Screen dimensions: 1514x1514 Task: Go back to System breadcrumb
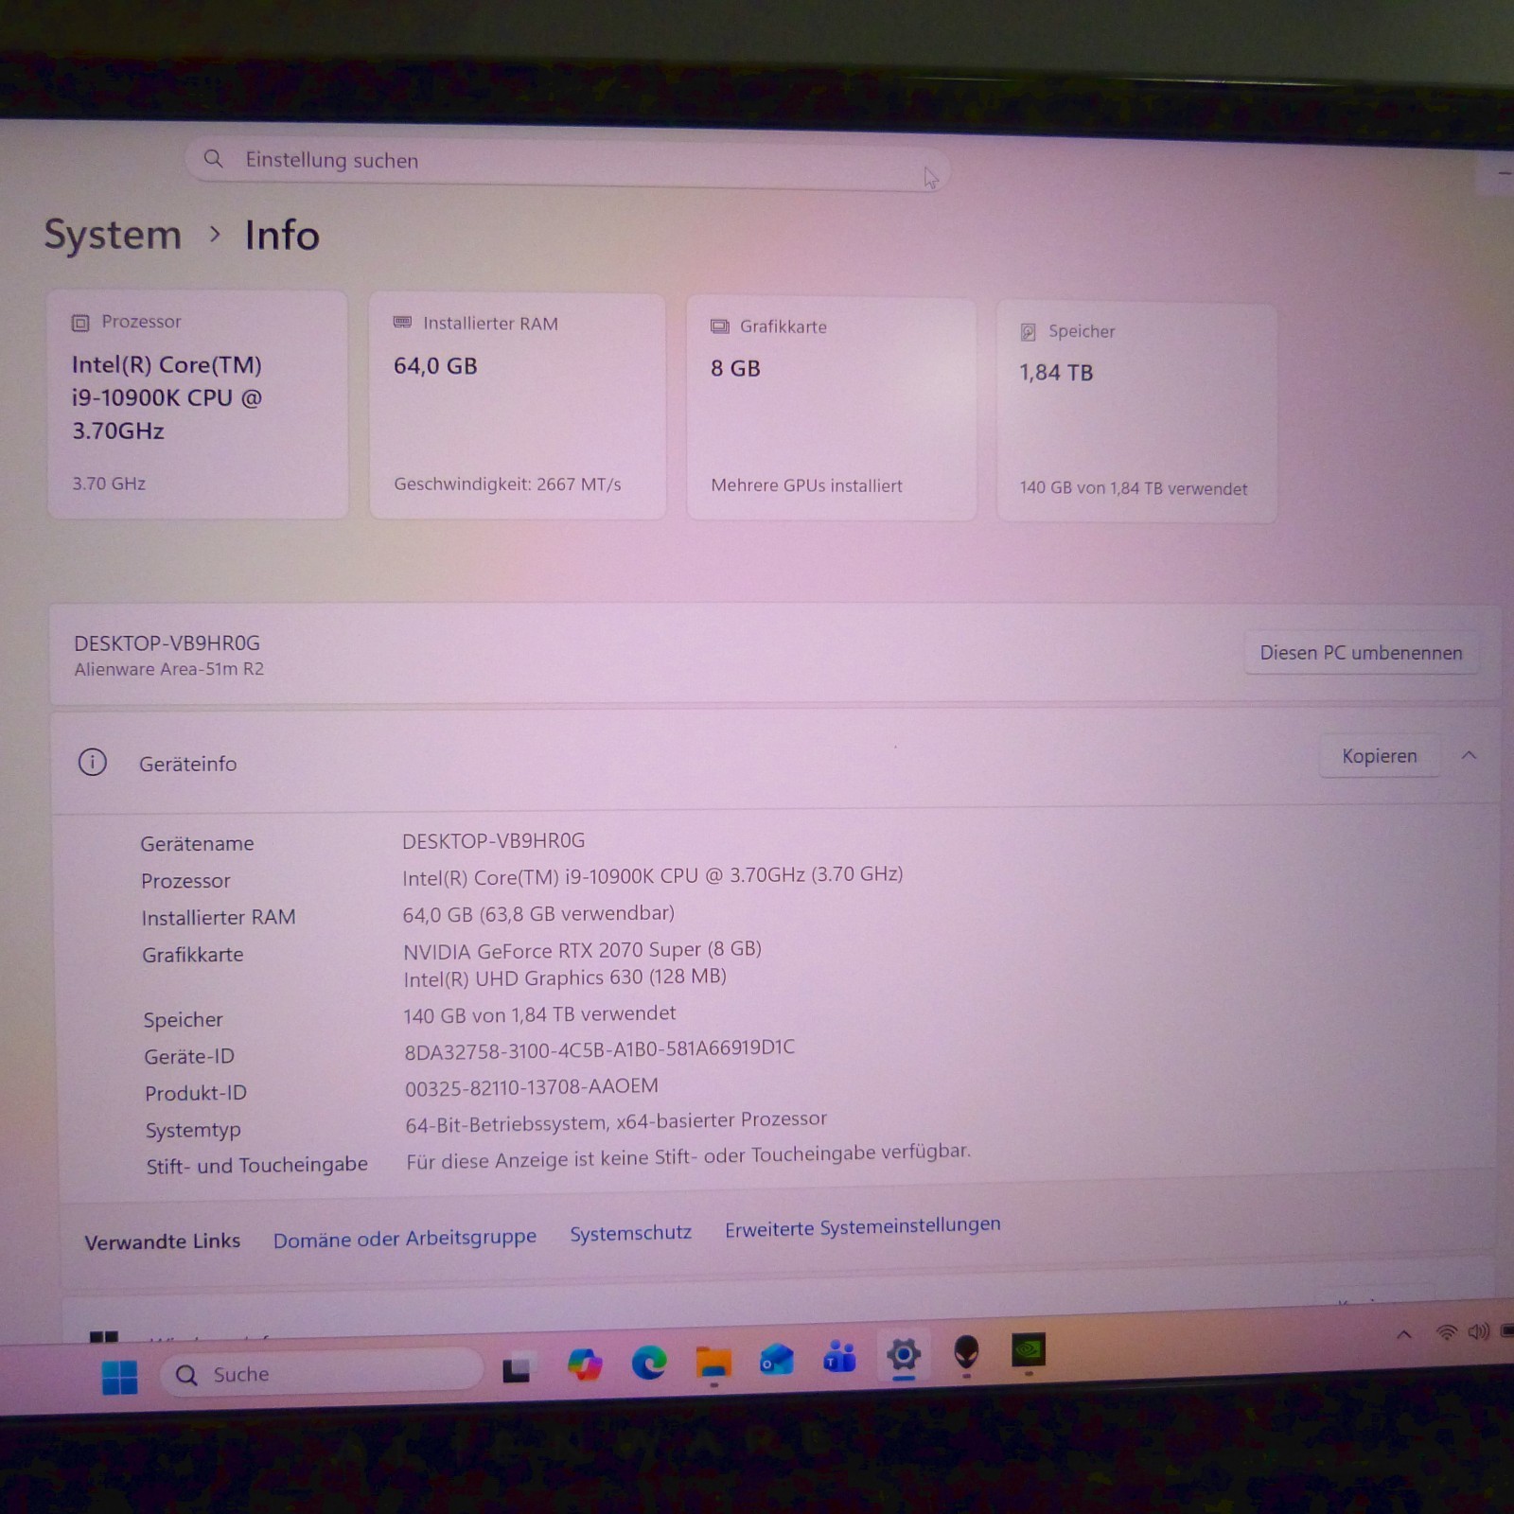point(113,234)
